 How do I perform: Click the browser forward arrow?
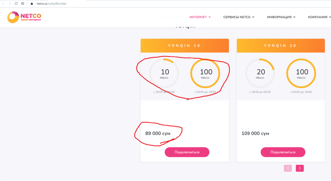(x=9, y=3)
